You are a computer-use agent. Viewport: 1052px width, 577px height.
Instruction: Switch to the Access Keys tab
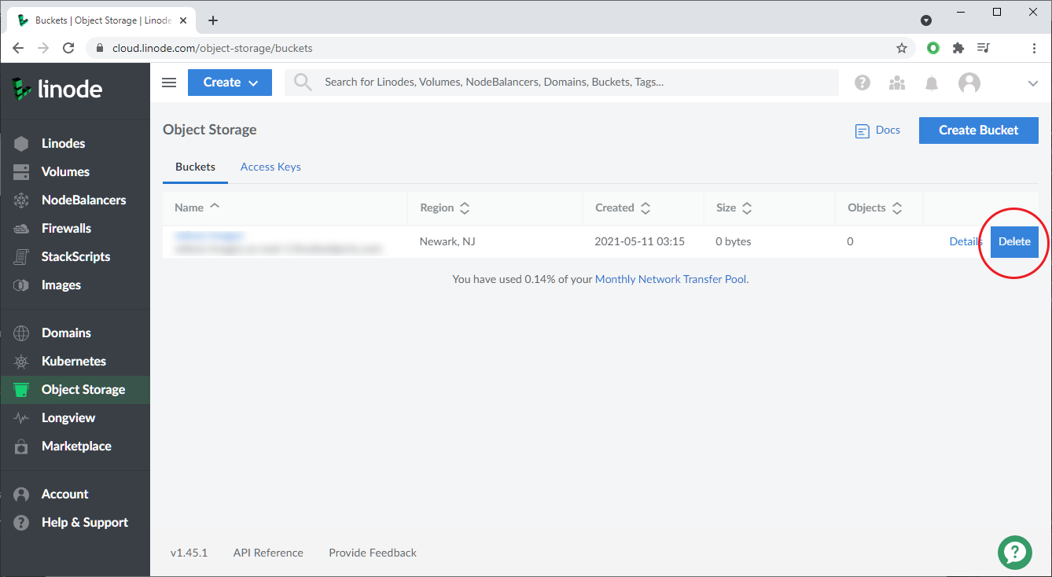point(270,167)
